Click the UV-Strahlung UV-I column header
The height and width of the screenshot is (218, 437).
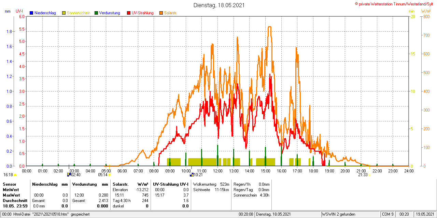click(x=171, y=184)
